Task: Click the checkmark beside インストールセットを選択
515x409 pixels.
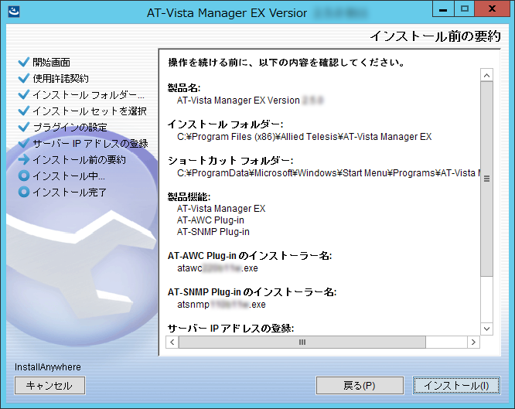Action: tap(24, 111)
